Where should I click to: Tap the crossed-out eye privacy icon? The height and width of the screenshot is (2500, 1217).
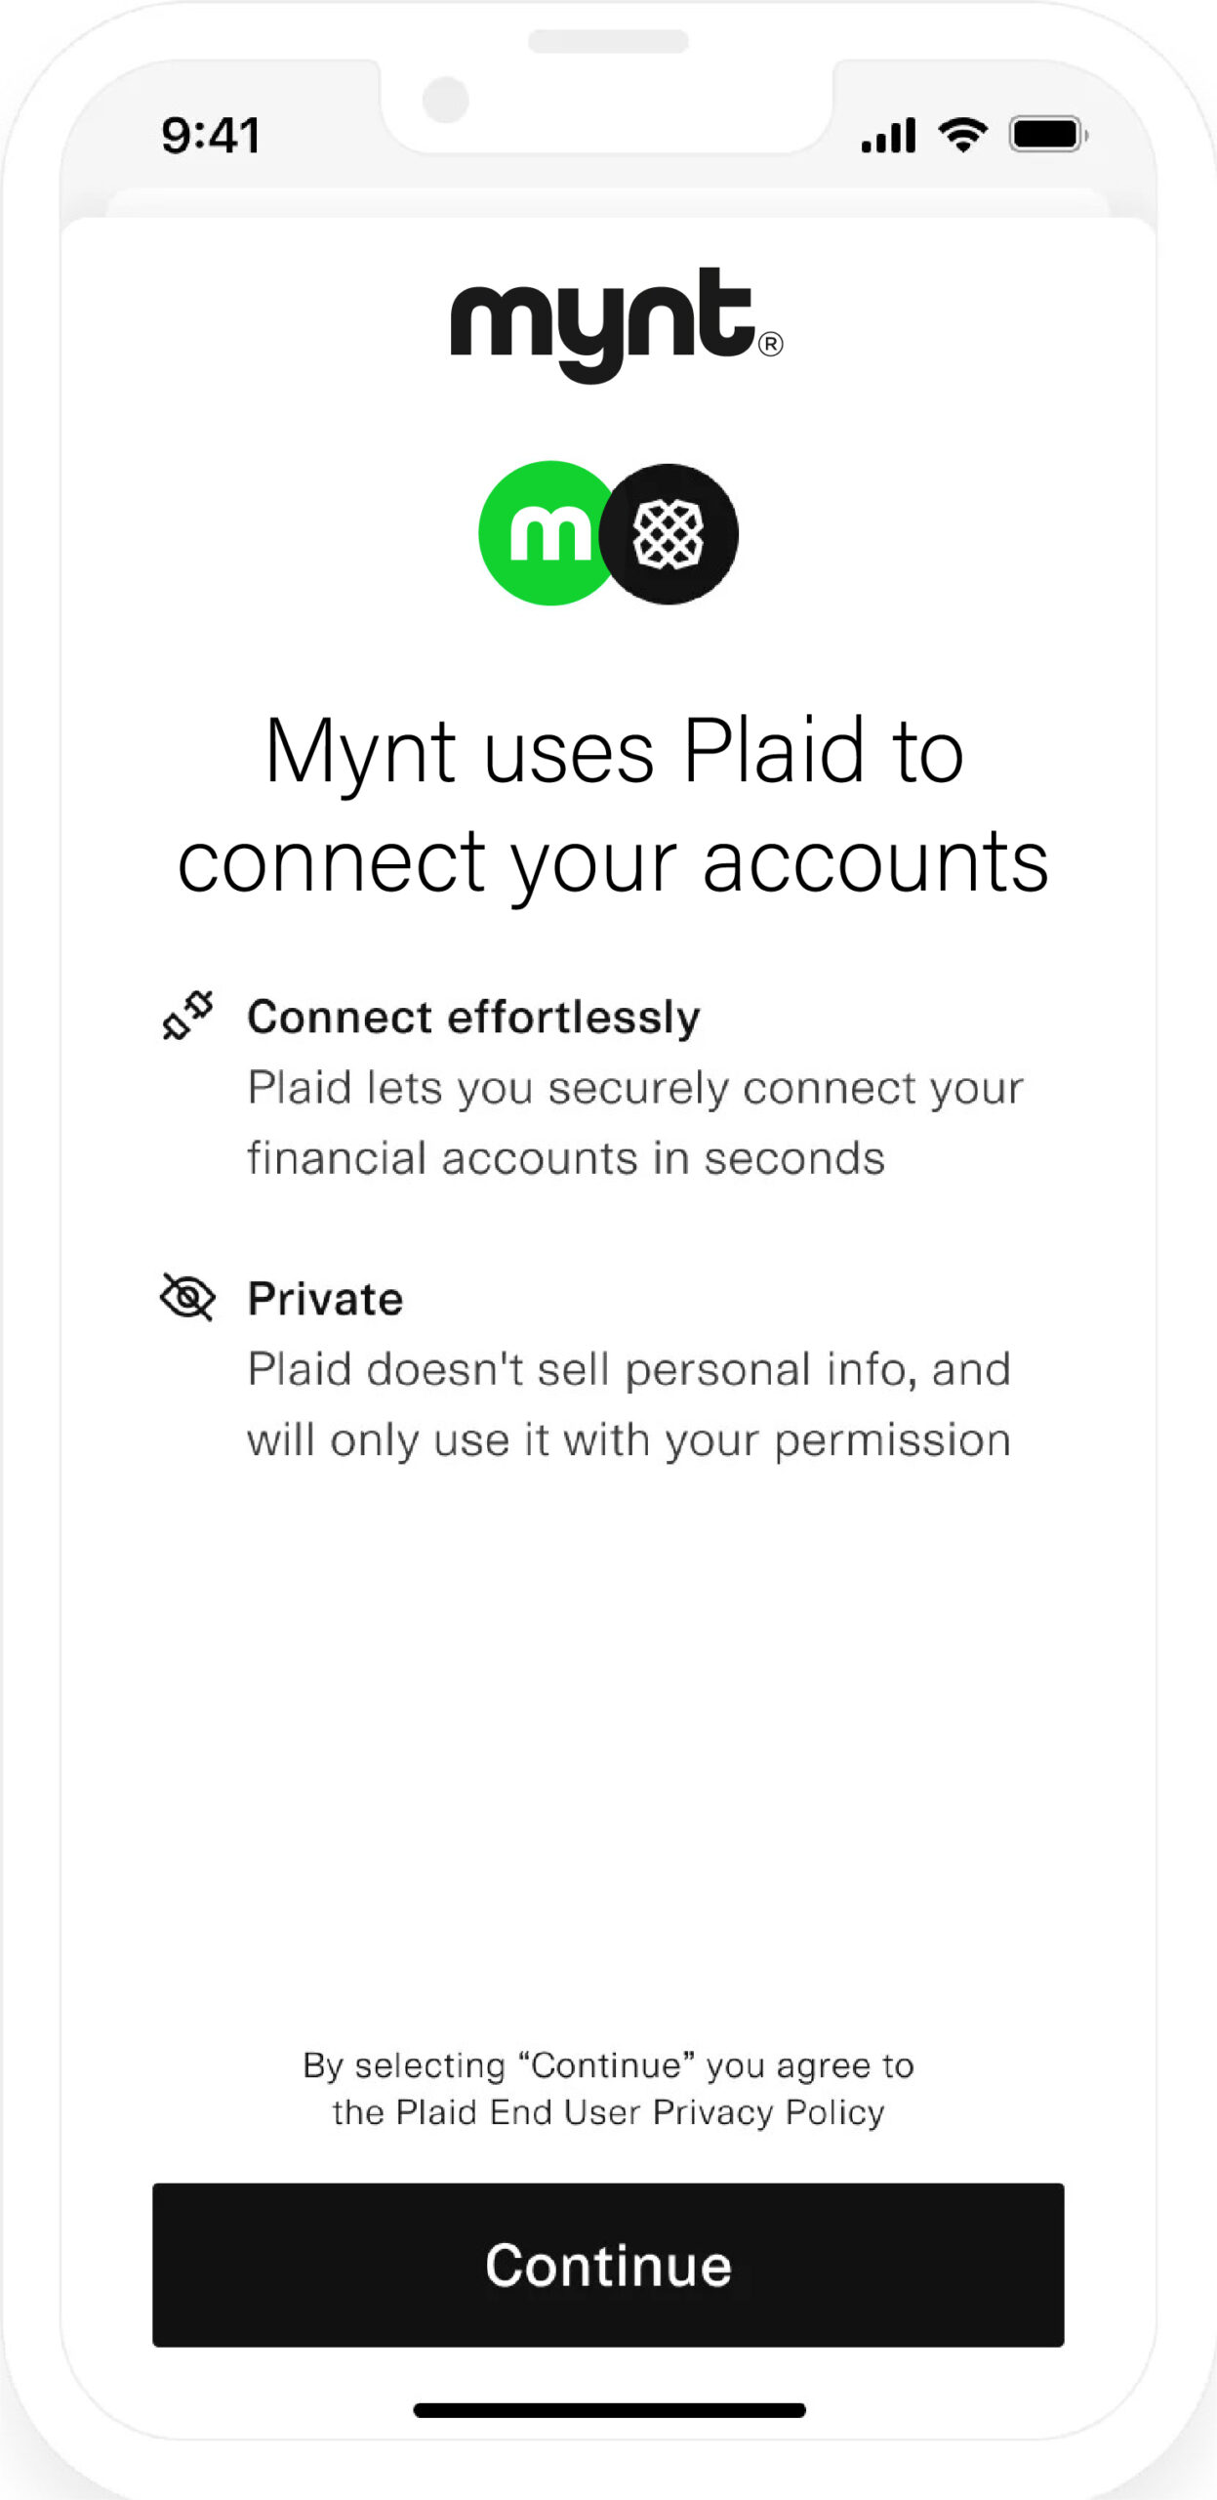pyautogui.click(x=187, y=1297)
